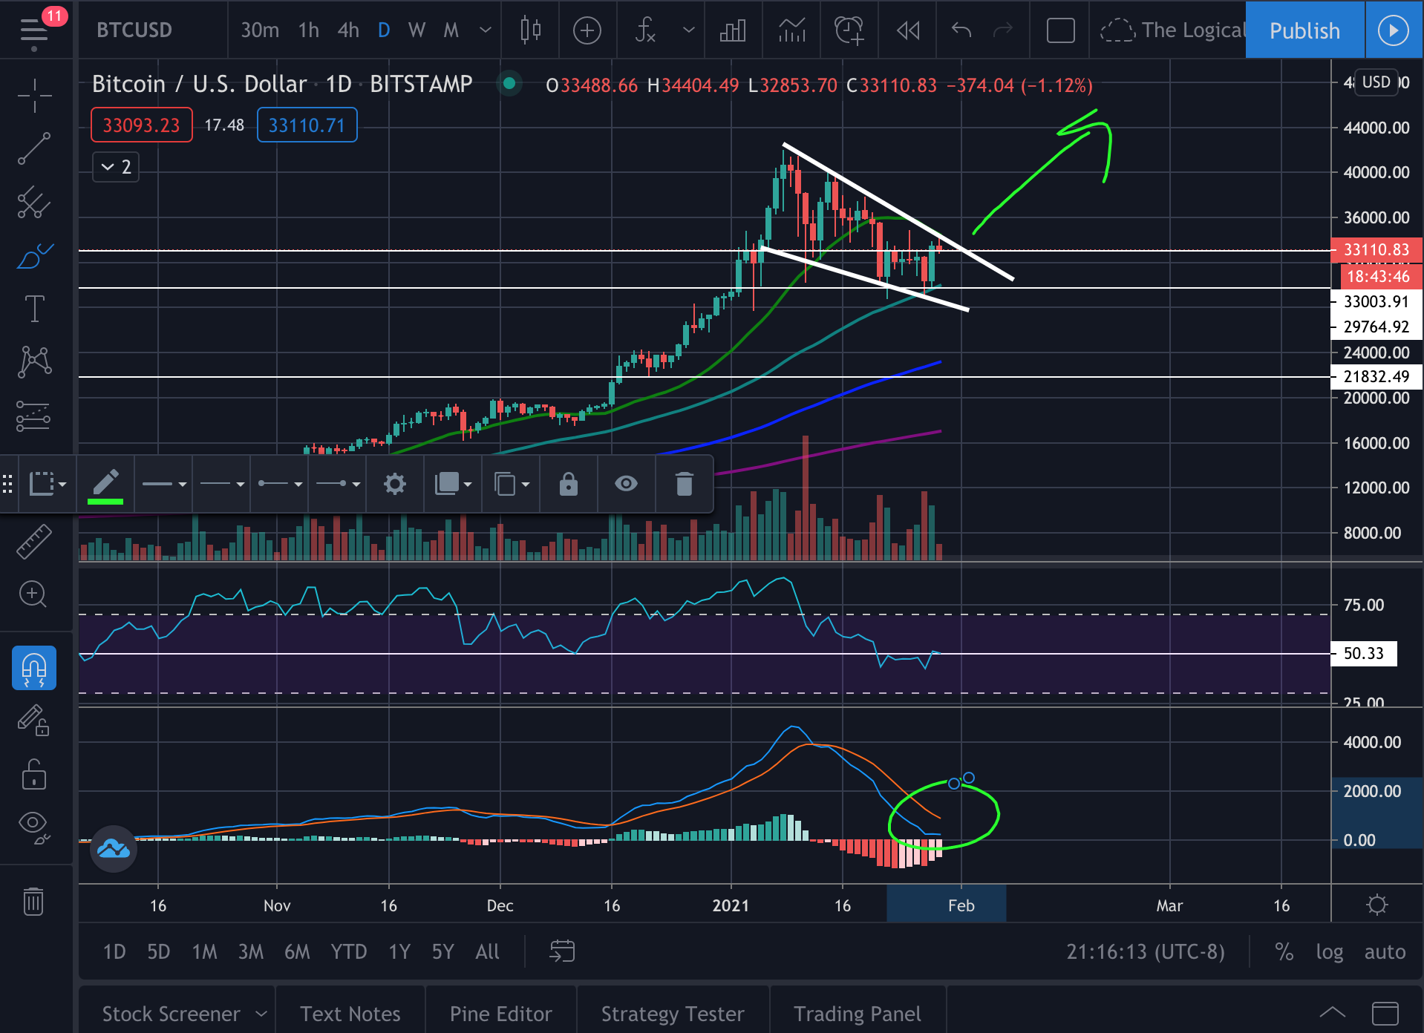Delete the selected drawing with trash icon
The width and height of the screenshot is (1424, 1033).
click(684, 484)
